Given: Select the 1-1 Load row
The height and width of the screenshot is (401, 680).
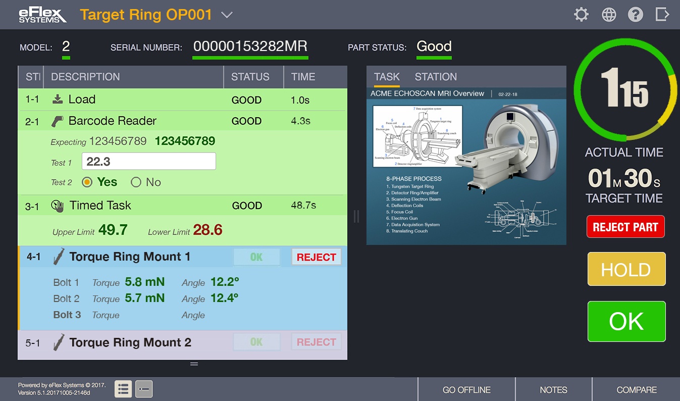Looking at the screenshot, I should pyautogui.click(x=182, y=99).
